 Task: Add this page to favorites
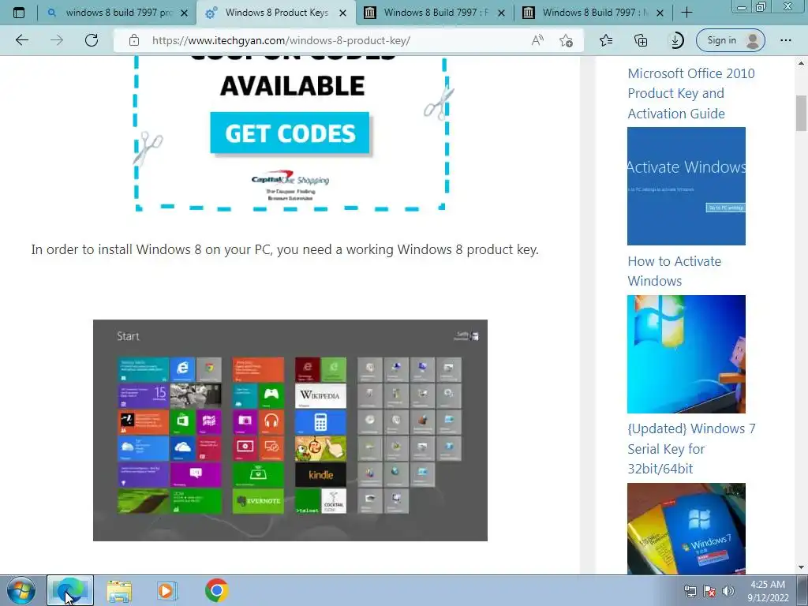(566, 40)
